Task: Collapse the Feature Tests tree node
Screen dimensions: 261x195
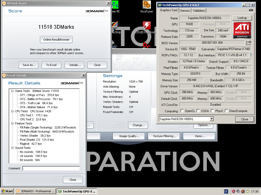Action: pos(12,123)
